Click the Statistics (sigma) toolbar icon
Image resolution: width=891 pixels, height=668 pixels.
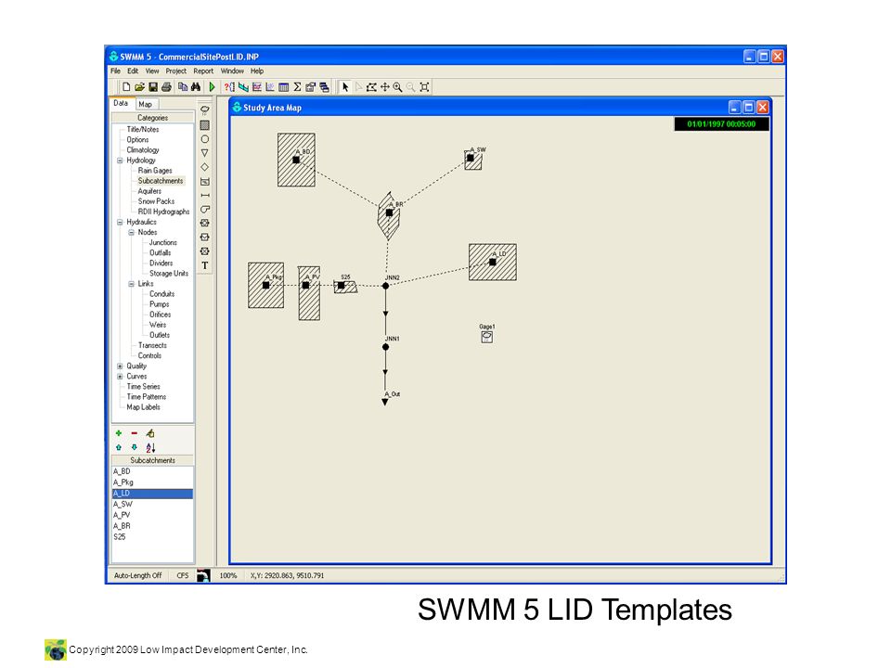tap(297, 87)
